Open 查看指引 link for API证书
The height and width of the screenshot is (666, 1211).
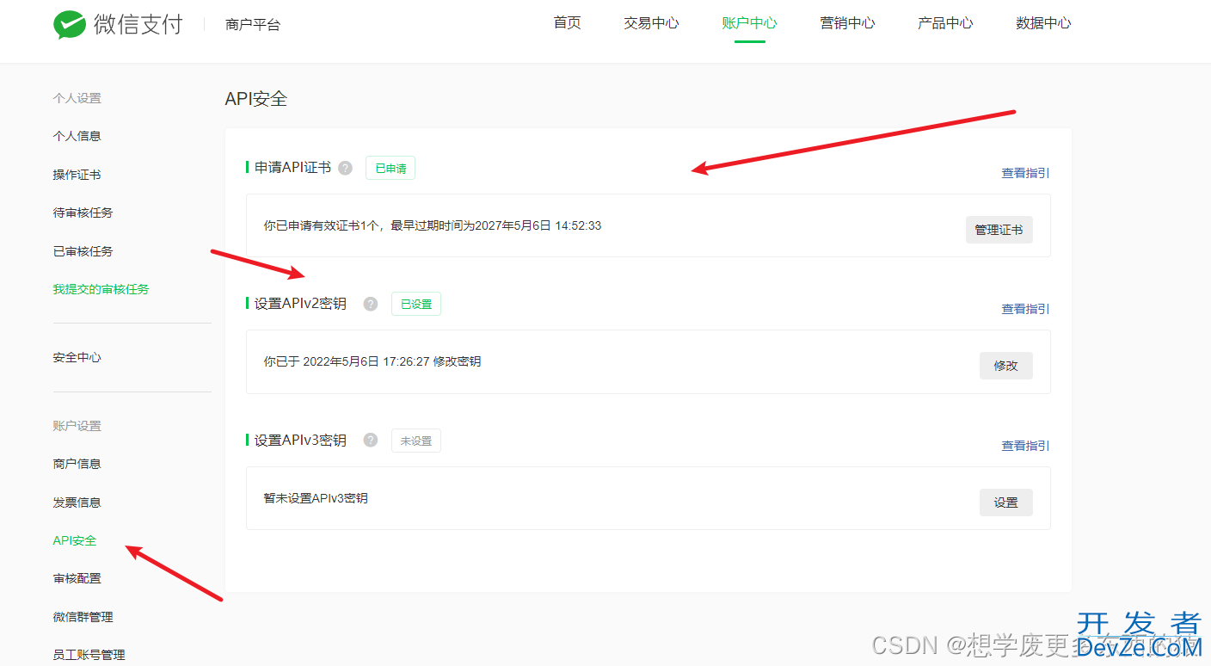coord(1025,173)
